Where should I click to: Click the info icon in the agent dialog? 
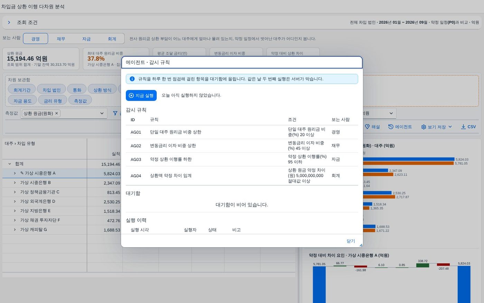[x=132, y=79]
